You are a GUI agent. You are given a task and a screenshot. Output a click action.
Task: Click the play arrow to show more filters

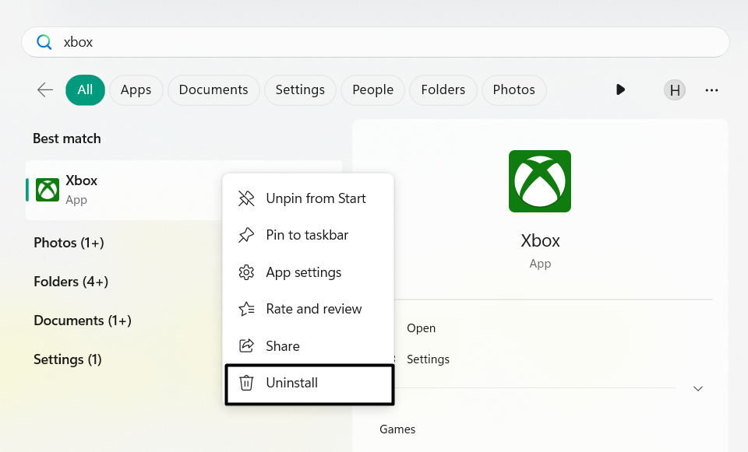tap(620, 89)
